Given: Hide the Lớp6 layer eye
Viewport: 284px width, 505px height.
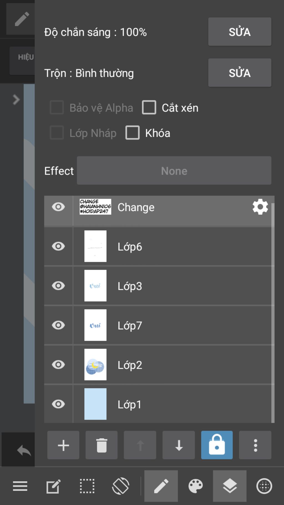Looking at the screenshot, I should point(58,246).
